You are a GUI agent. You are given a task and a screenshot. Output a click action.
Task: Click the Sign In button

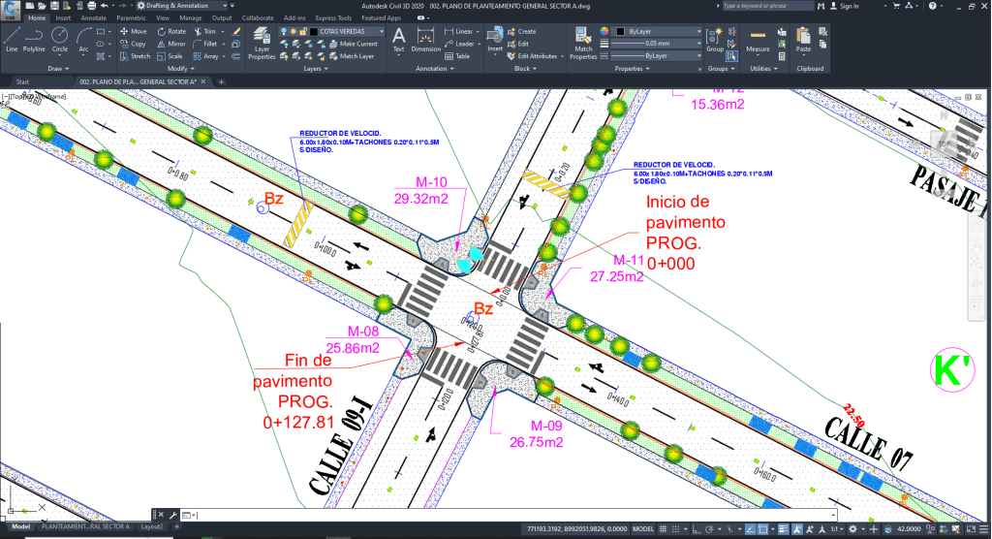tap(844, 6)
